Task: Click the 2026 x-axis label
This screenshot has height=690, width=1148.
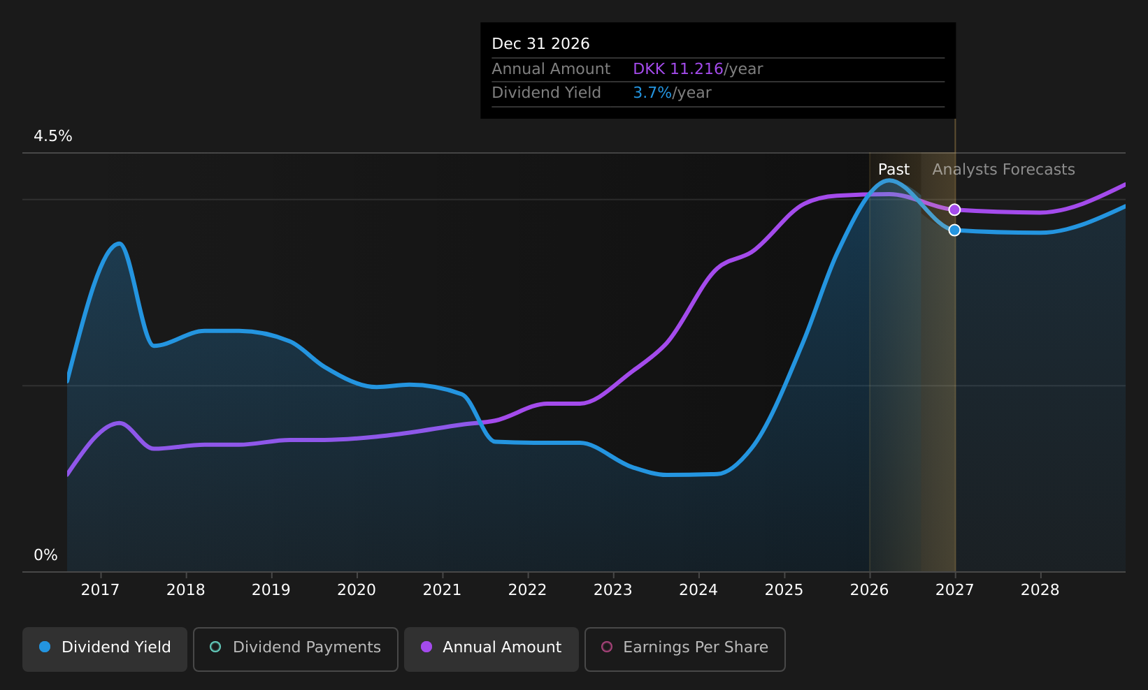Action: [869, 590]
